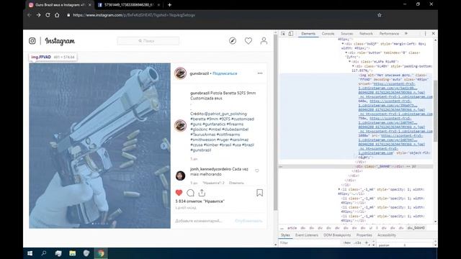Collapse the div class KL4Bh node

(x=354, y=66)
